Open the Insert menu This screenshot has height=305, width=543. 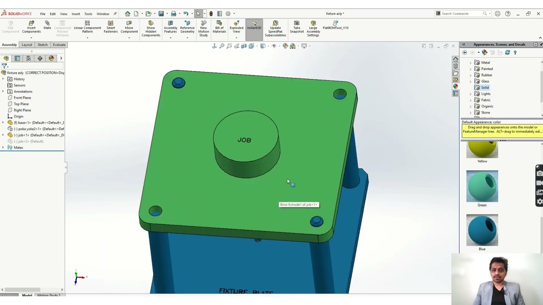(76, 14)
